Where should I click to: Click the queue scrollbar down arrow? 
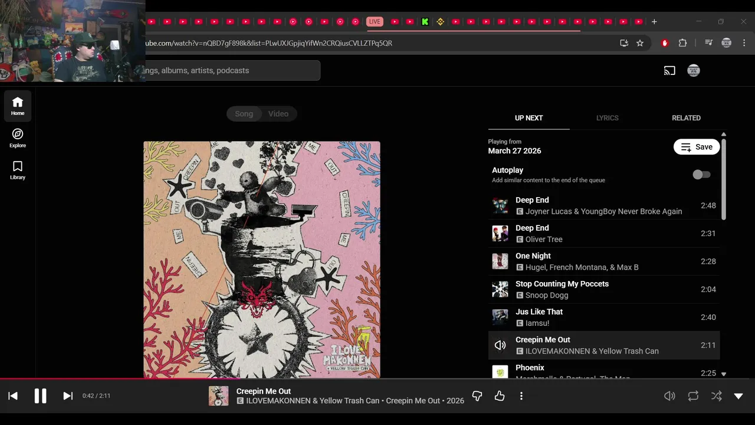coord(724,374)
